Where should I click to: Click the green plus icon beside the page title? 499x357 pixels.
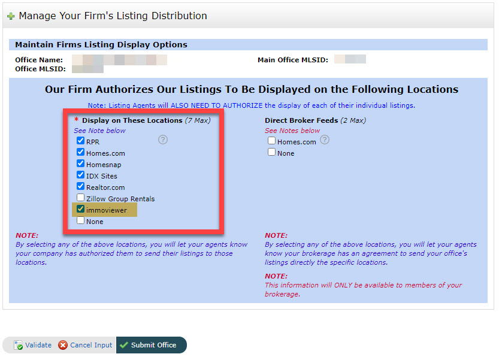(11, 17)
